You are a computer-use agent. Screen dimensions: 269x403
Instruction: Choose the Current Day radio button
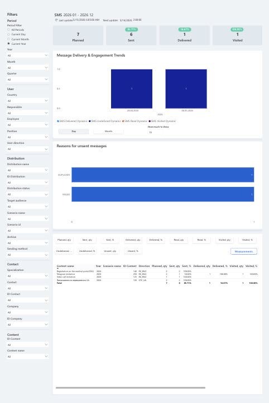click(x=8, y=34)
